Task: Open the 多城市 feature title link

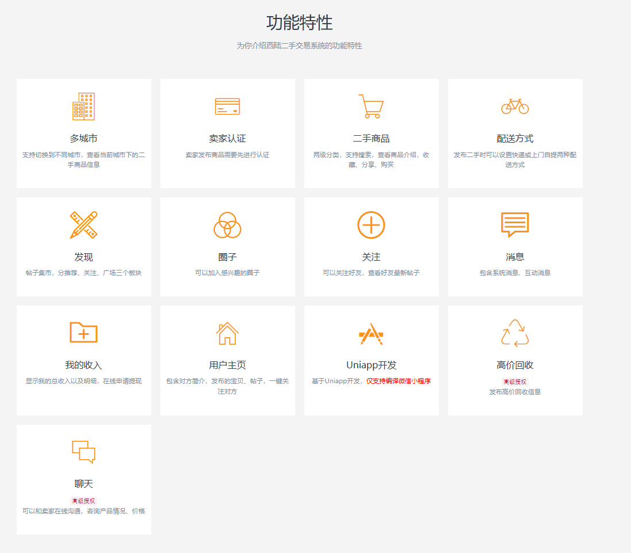Action: pos(84,138)
